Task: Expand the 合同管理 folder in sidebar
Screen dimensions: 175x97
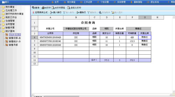Action: coord(0,24)
